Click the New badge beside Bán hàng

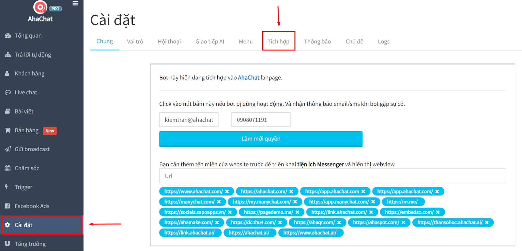pyautogui.click(x=50, y=131)
